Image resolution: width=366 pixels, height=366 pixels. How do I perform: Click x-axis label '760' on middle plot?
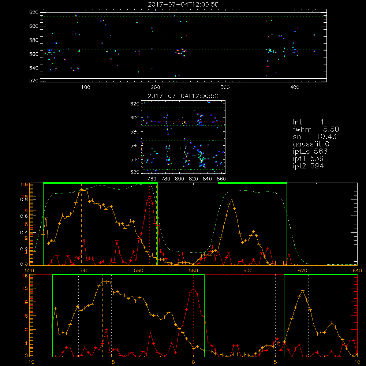152,179
